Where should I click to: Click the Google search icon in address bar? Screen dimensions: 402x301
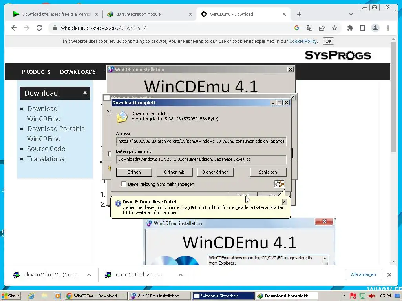coord(297,28)
